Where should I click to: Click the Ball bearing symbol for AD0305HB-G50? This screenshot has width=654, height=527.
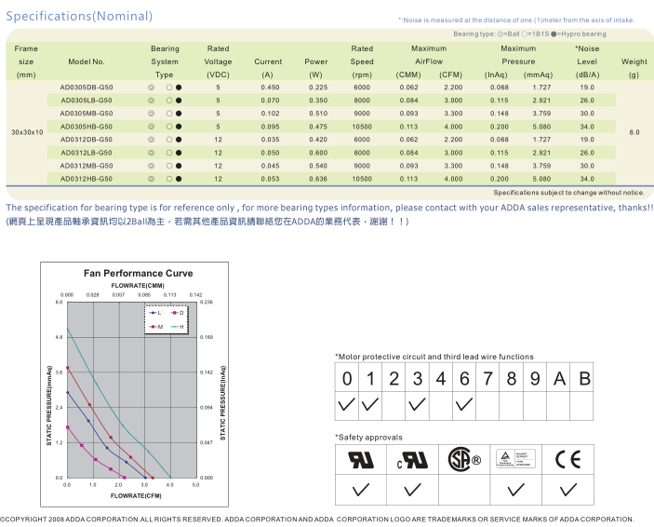[151, 127]
